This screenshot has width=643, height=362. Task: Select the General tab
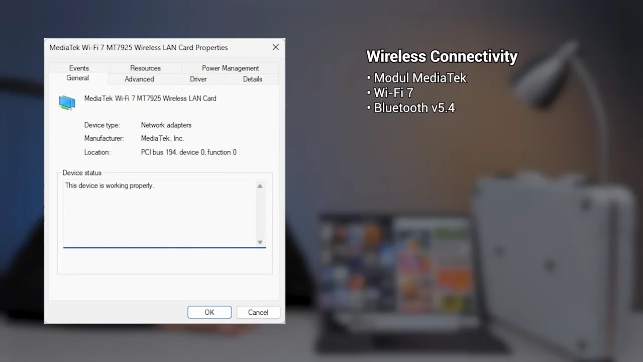[77, 78]
